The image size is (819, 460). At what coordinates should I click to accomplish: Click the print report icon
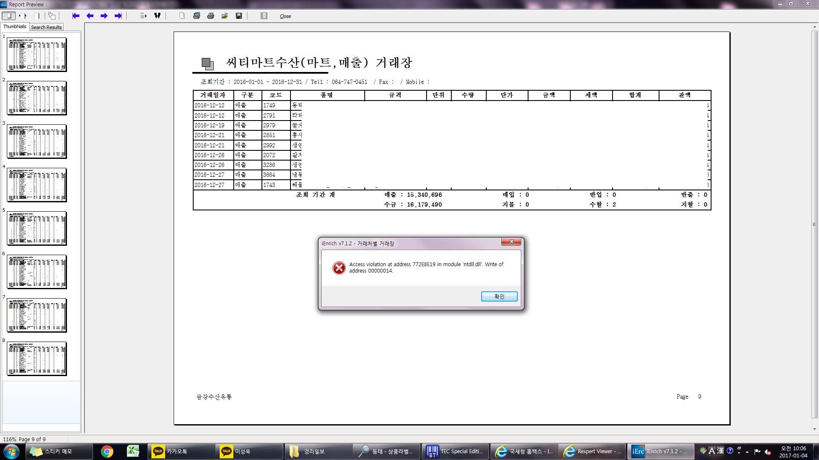click(211, 16)
